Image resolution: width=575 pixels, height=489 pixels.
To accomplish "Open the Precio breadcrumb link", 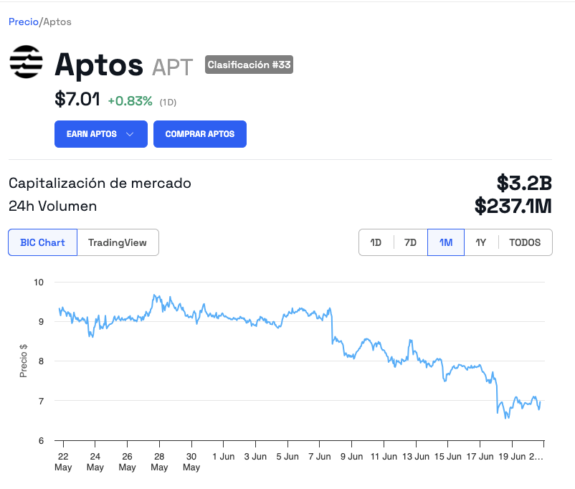I will pyautogui.click(x=23, y=22).
